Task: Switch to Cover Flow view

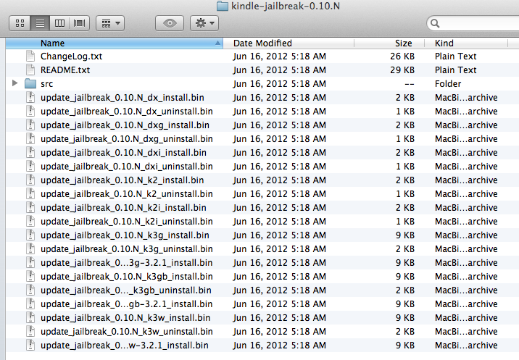Action: tap(80, 23)
